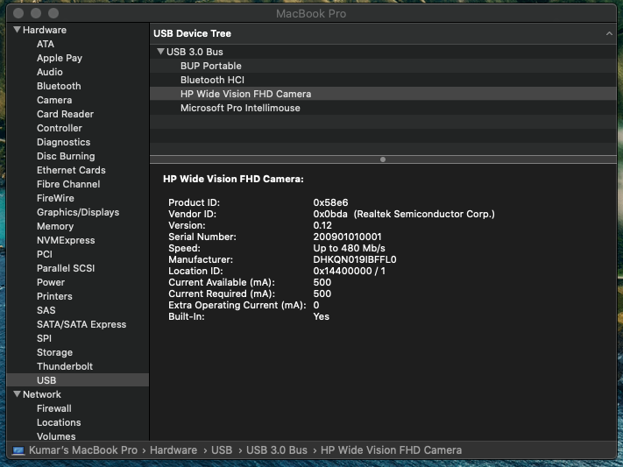This screenshot has width=623, height=467.
Task: Select Apple Pay in the sidebar
Action: click(x=60, y=58)
